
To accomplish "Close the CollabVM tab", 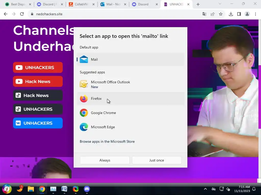I will click(x=94, y=5).
